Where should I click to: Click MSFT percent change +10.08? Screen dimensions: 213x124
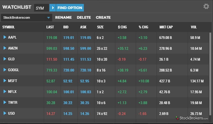[144, 81]
